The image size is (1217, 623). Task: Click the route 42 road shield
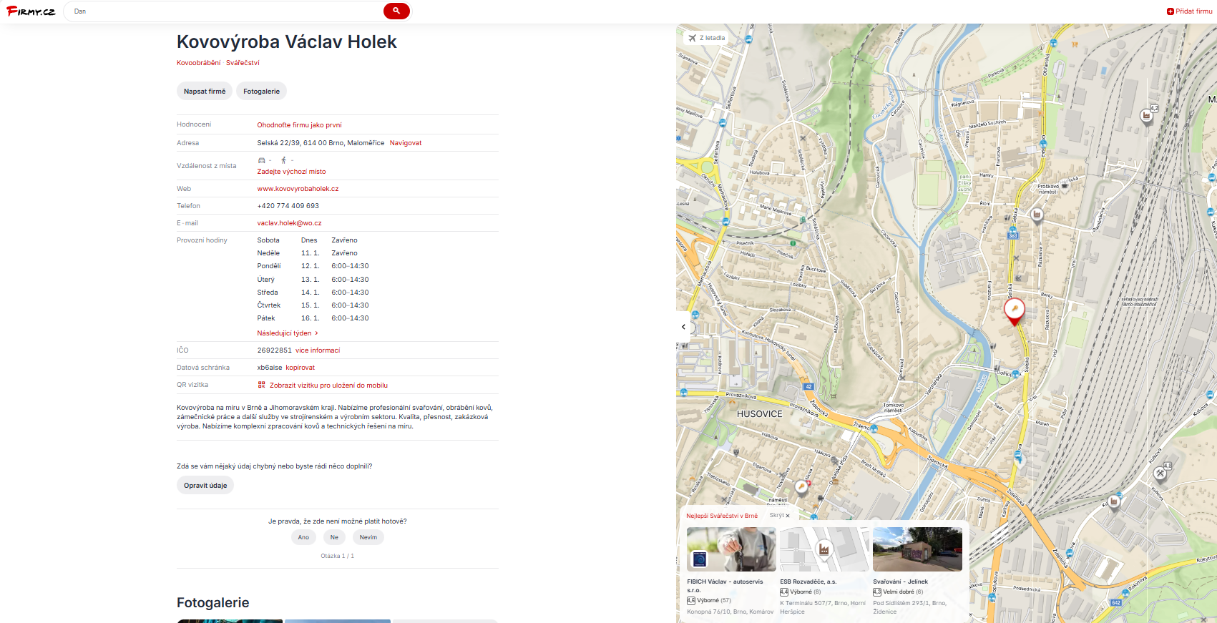tap(808, 386)
